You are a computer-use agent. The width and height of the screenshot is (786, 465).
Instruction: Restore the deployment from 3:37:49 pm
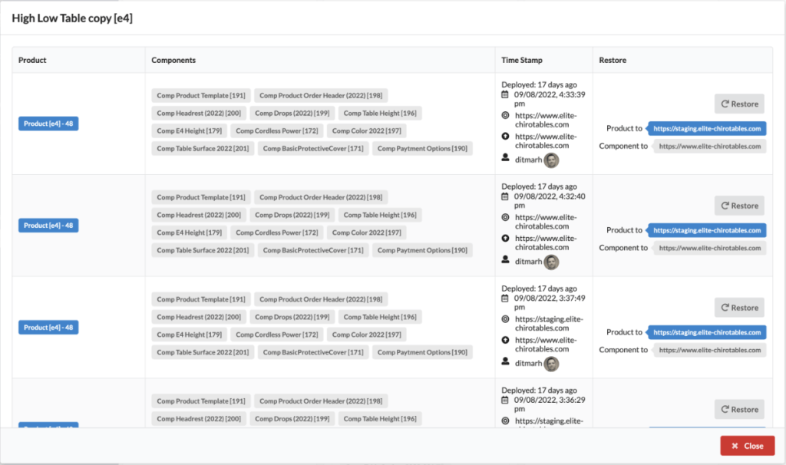pos(739,308)
